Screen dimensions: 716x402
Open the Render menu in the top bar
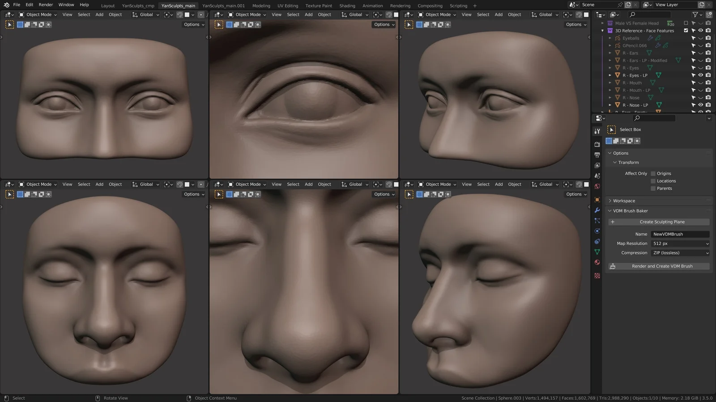pyautogui.click(x=45, y=5)
